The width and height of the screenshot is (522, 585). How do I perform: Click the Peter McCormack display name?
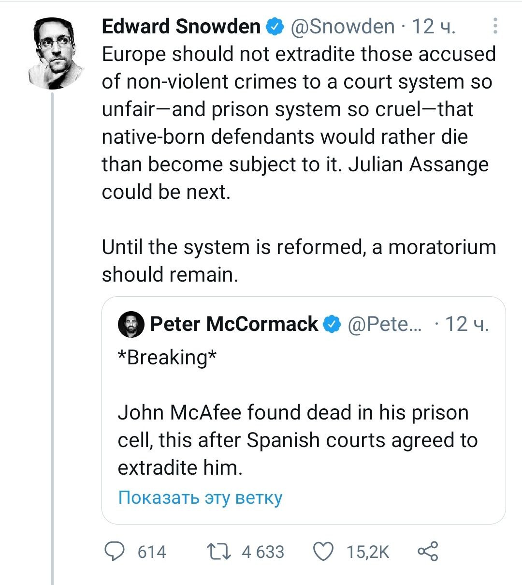point(234,324)
